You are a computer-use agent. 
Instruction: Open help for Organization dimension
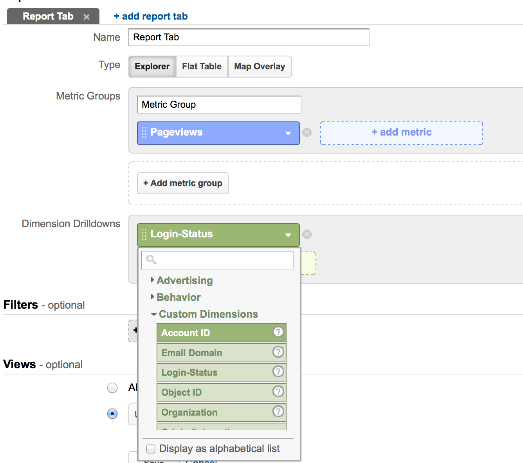point(278,411)
